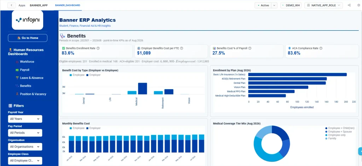Click the chart icon on Benefits Cost % of Payroll
The width and height of the screenshot is (362, 166).
tap(214, 48)
